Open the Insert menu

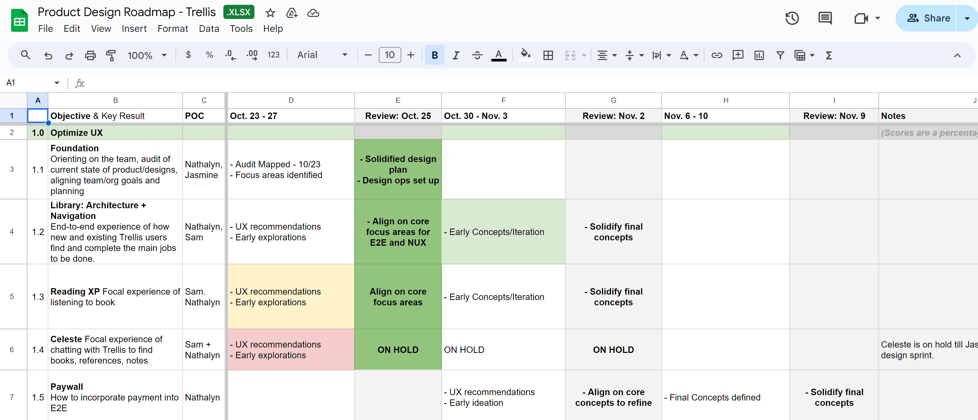coord(134,29)
